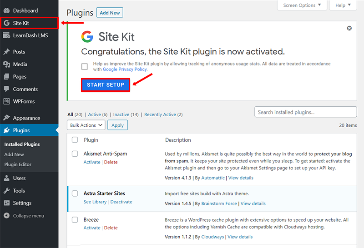Tick the Astra Starter Sites checkbox
Image resolution: width=364 pixels, height=248 pixels.
pos(75,193)
